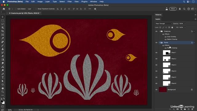Select the Rectangular Marquee tool
Screen dimensions: 197x111
pyautogui.click(x=2, y=20)
